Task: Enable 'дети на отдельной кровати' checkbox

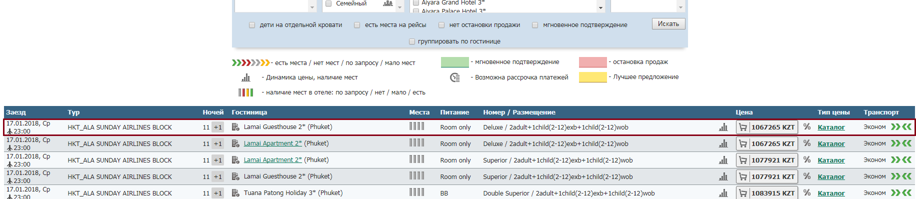Action: click(252, 25)
